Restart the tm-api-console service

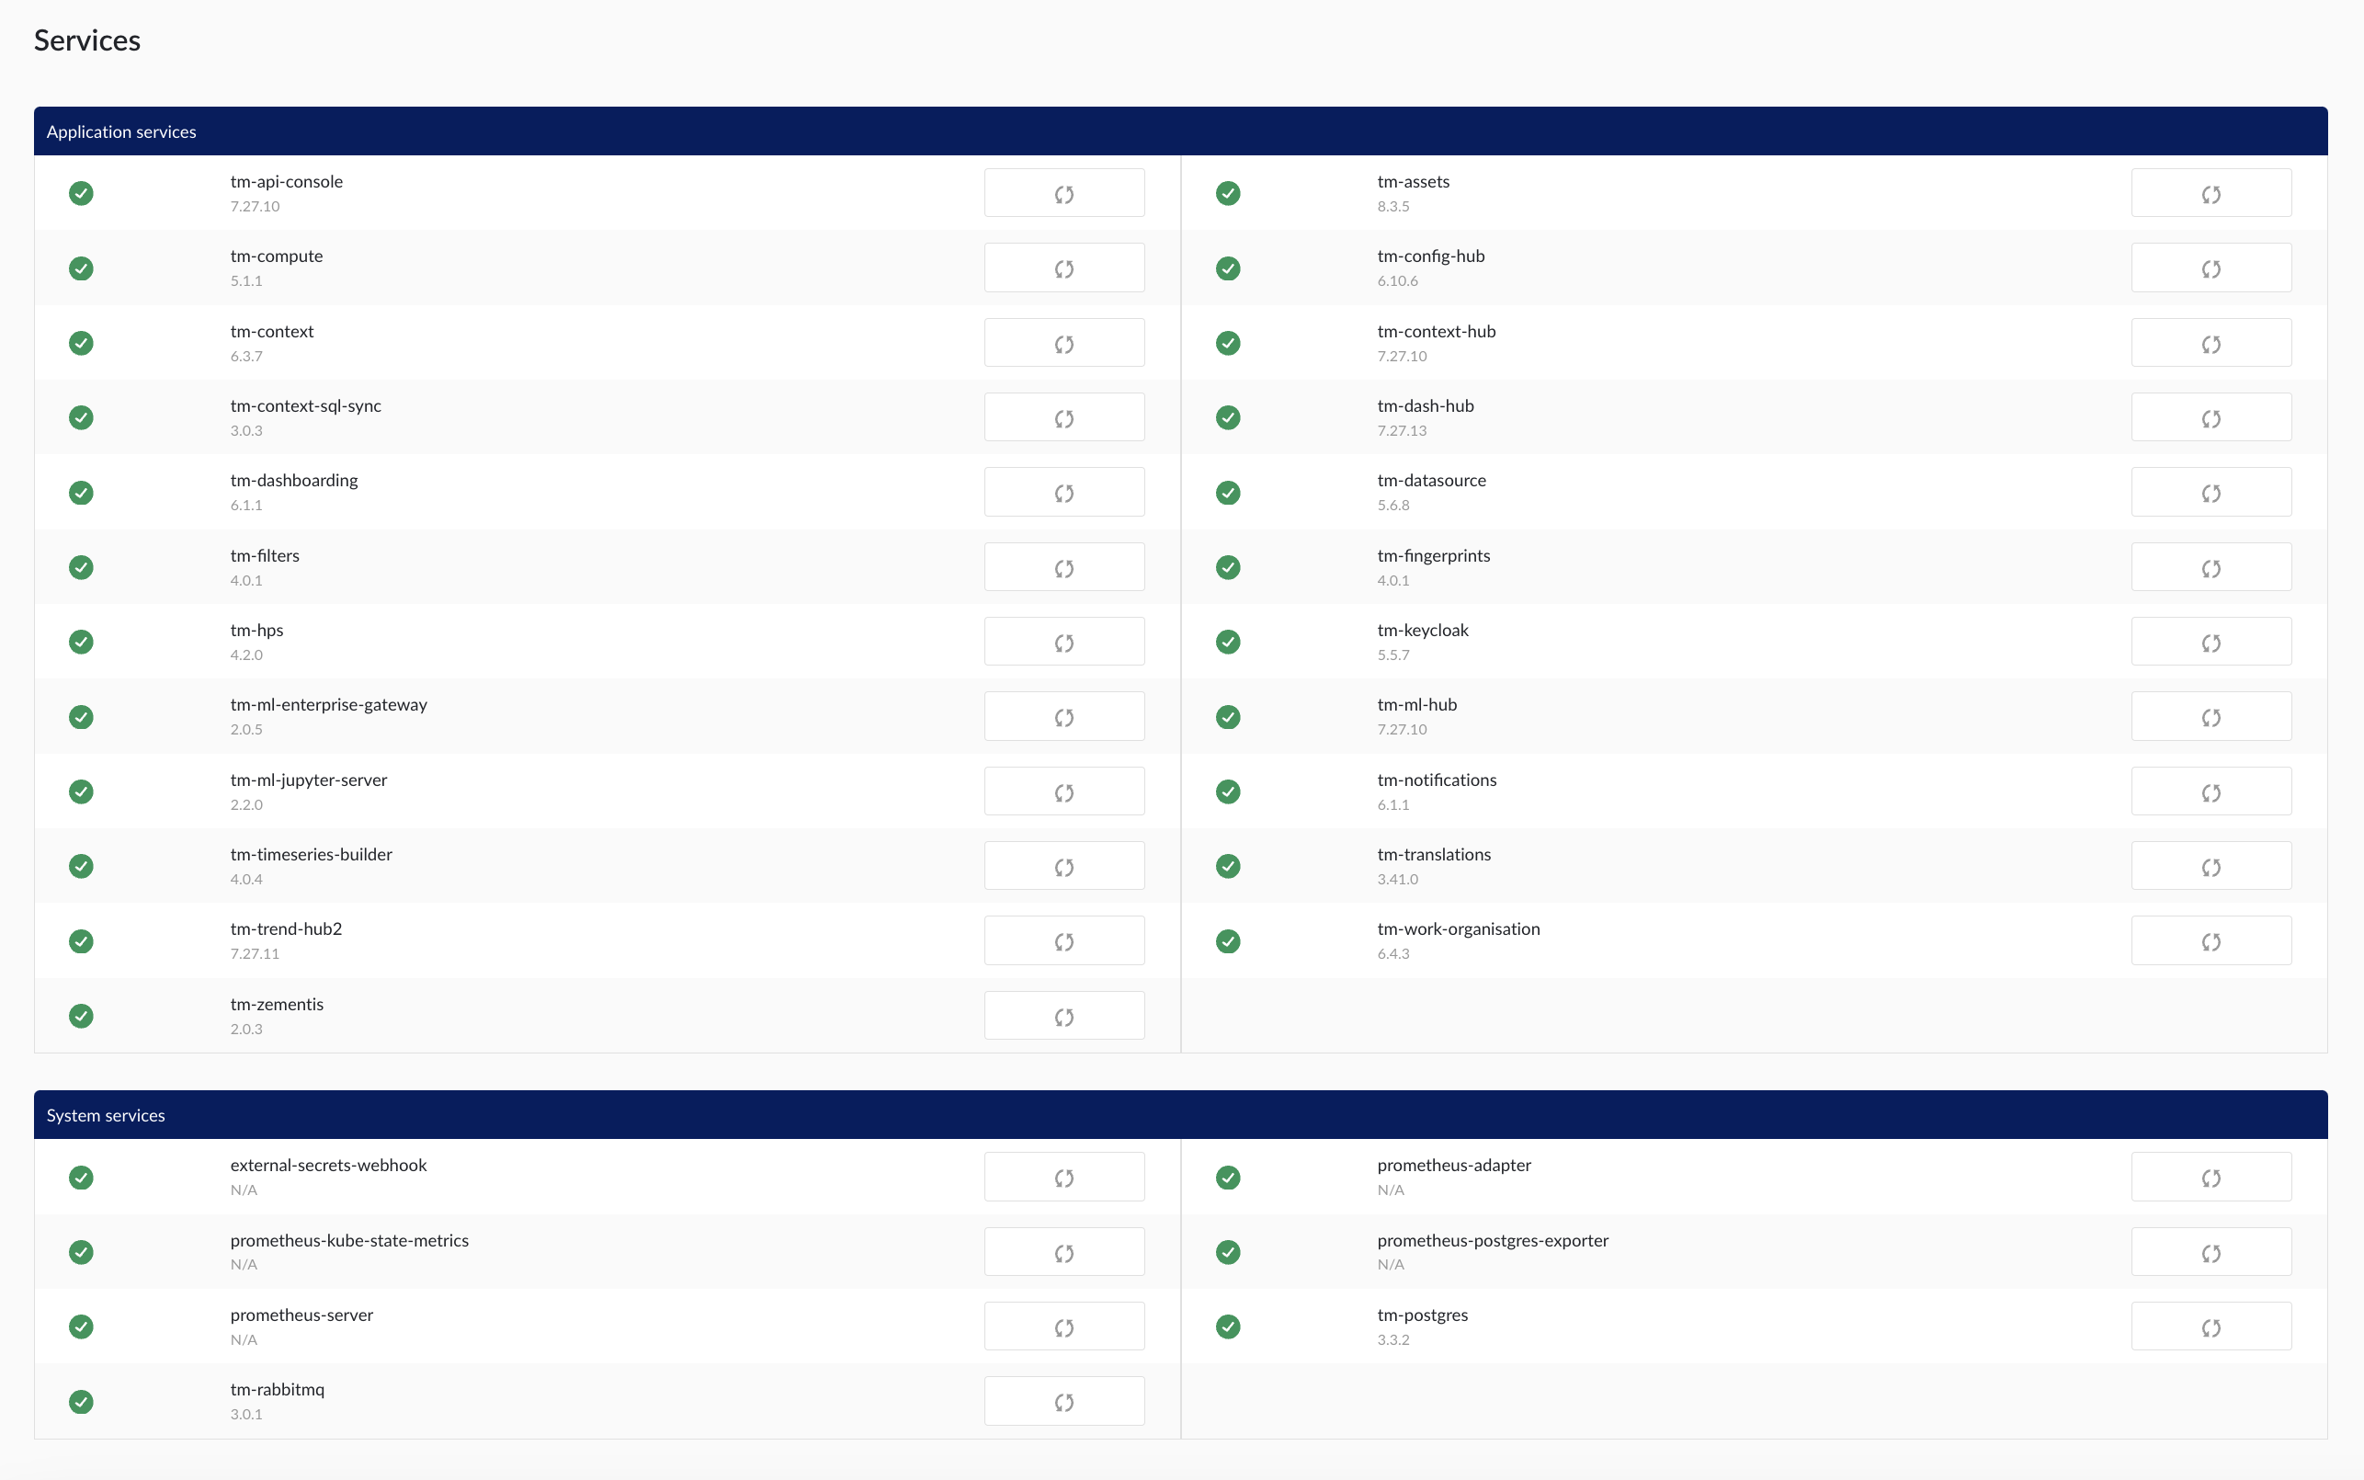coord(1063,193)
